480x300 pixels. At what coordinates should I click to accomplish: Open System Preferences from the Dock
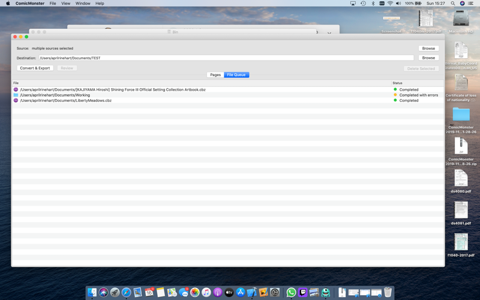(275, 292)
